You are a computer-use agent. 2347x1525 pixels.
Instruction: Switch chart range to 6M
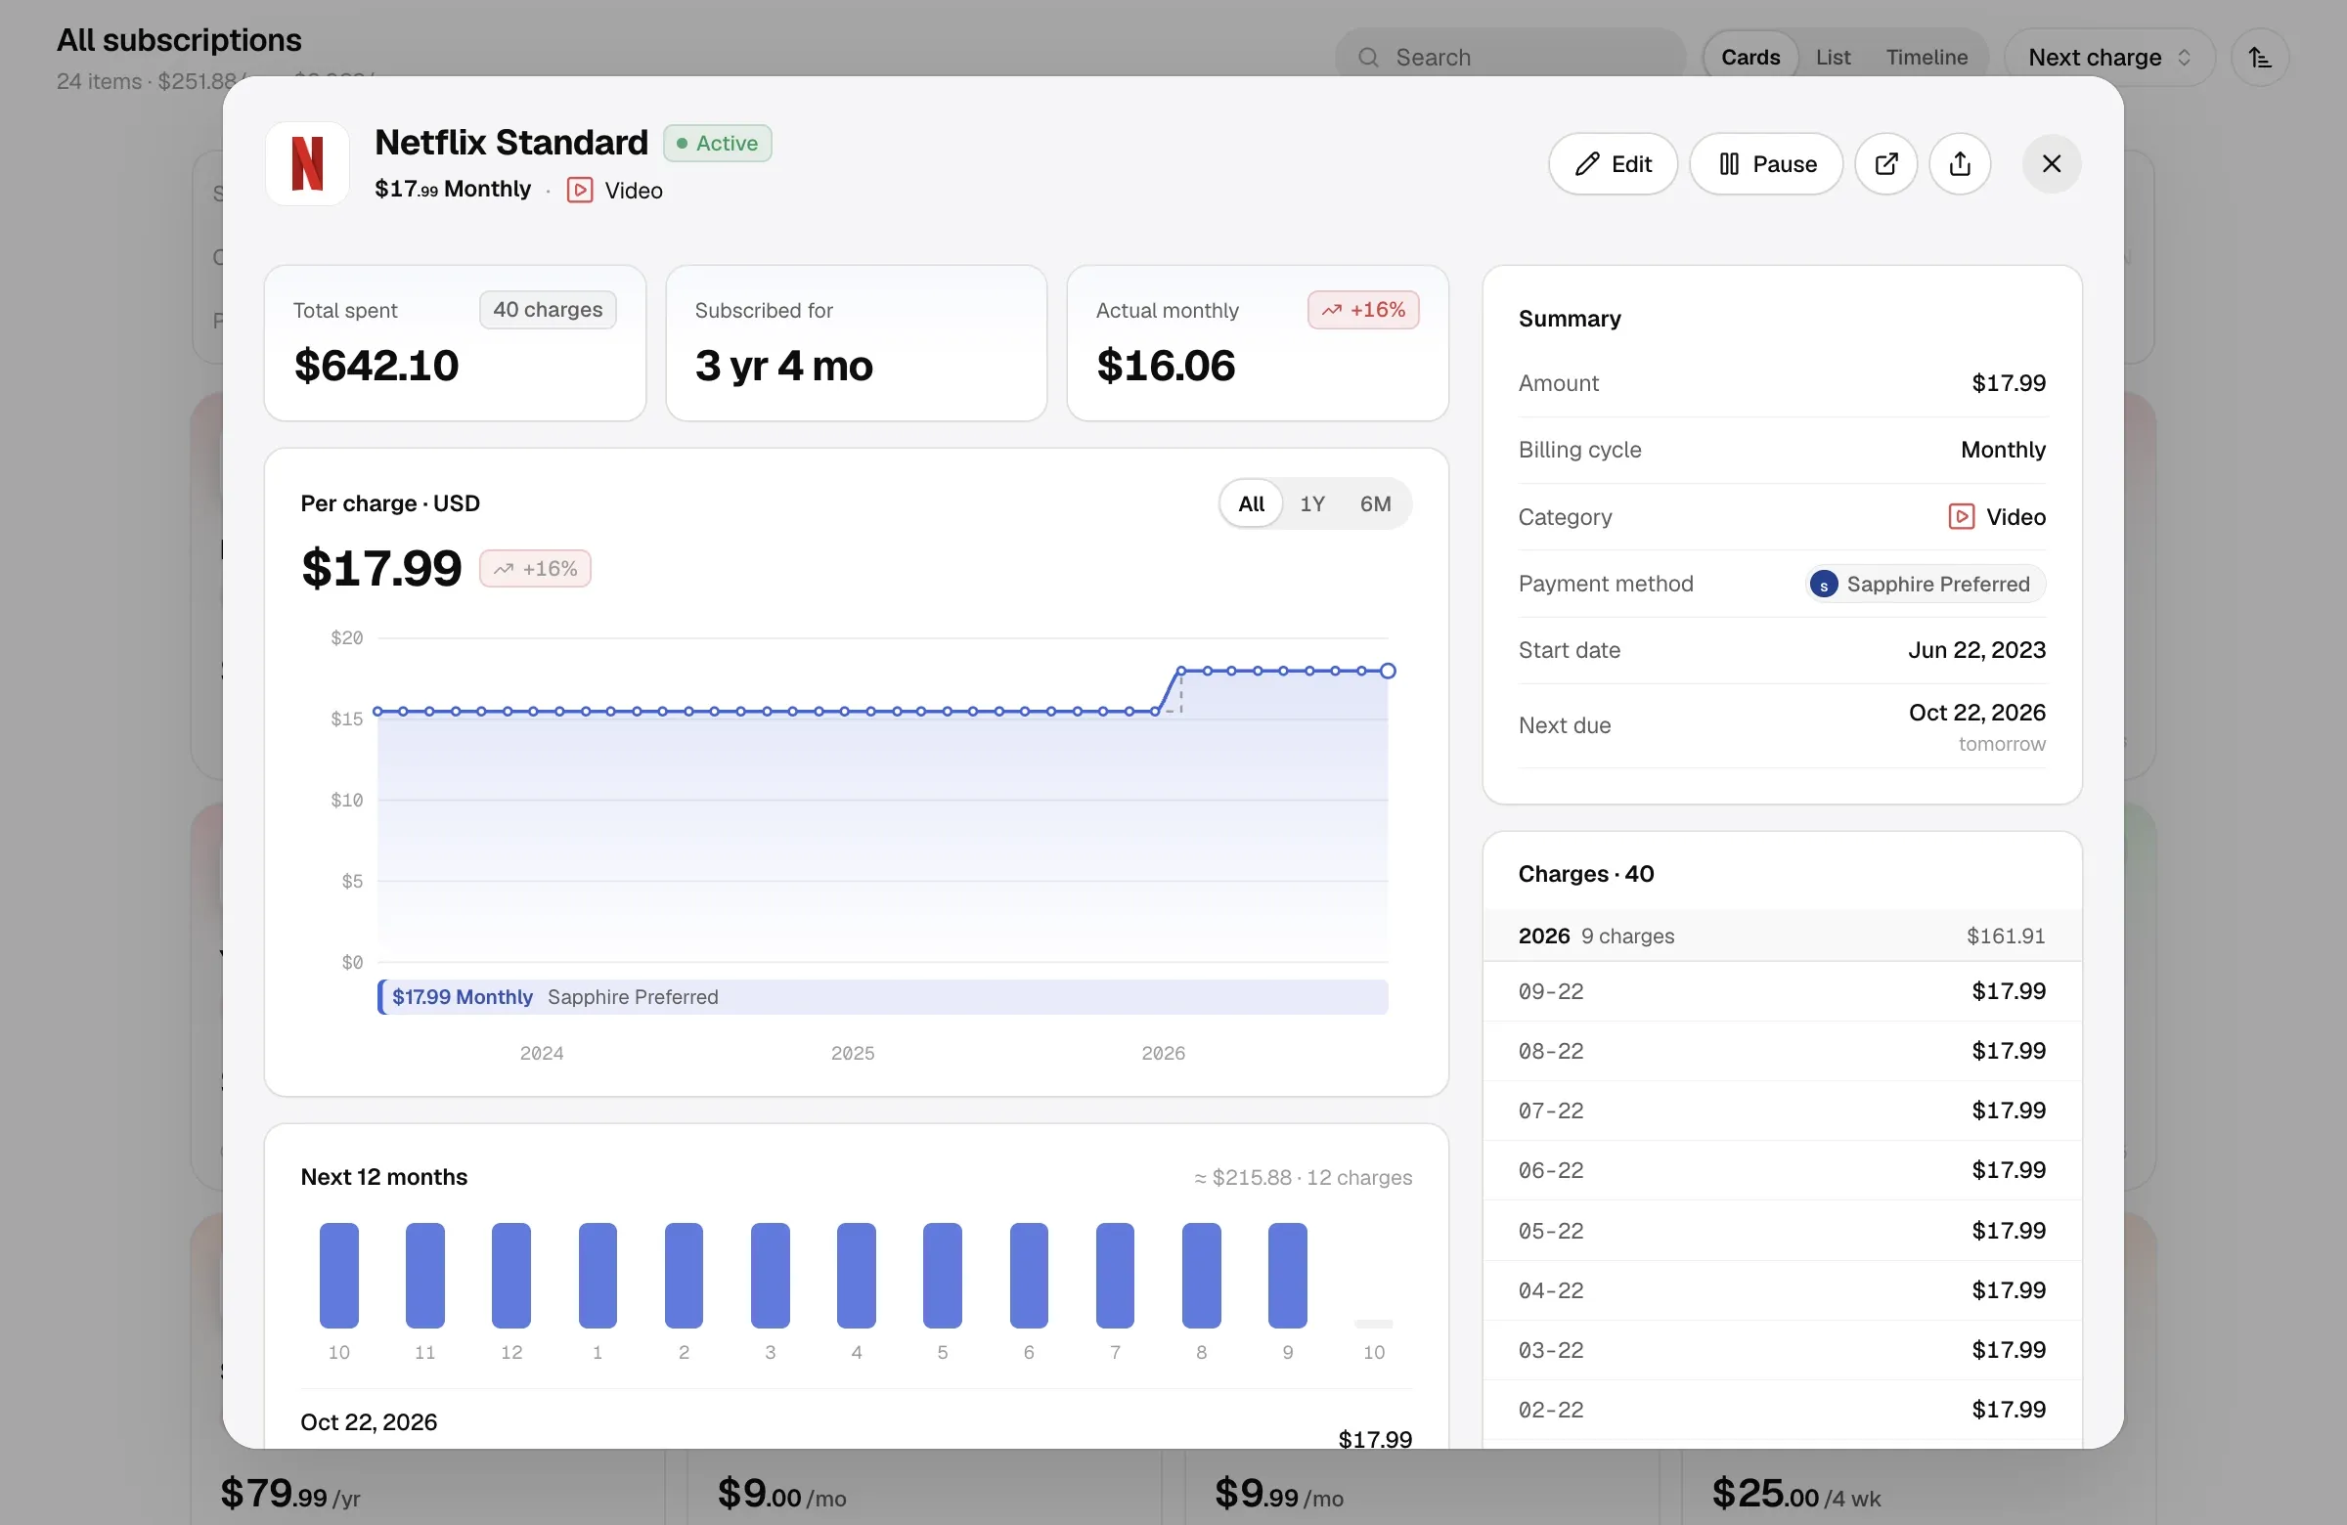click(1375, 503)
